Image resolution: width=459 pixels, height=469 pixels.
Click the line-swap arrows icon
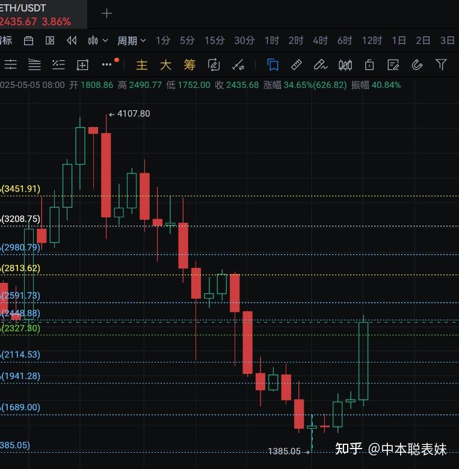[238, 65]
